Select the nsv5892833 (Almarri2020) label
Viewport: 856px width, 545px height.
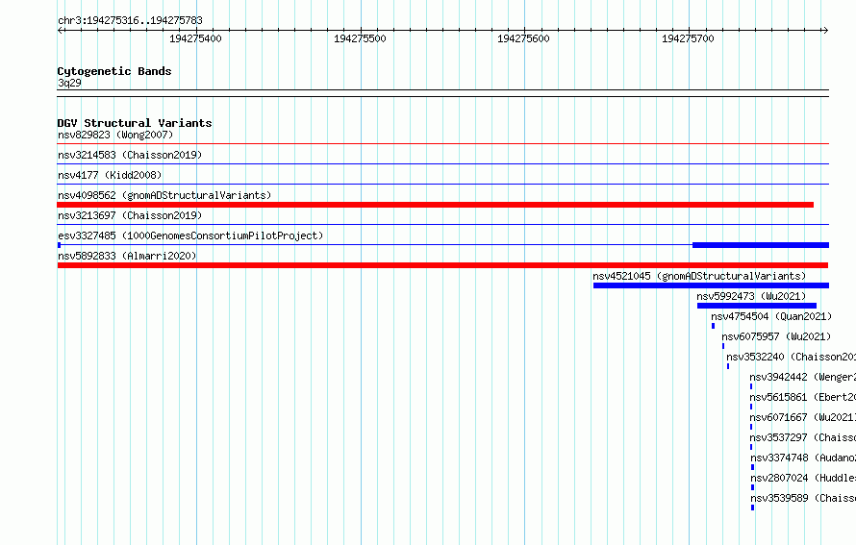[127, 256]
